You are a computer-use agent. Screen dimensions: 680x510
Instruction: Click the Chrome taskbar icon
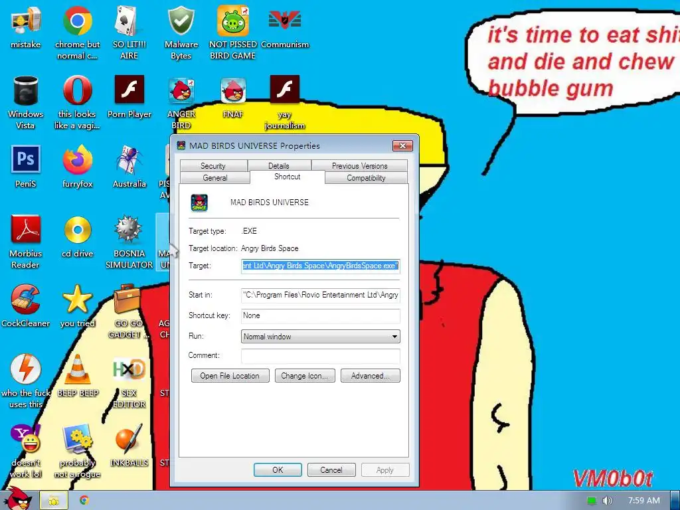(x=84, y=501)
